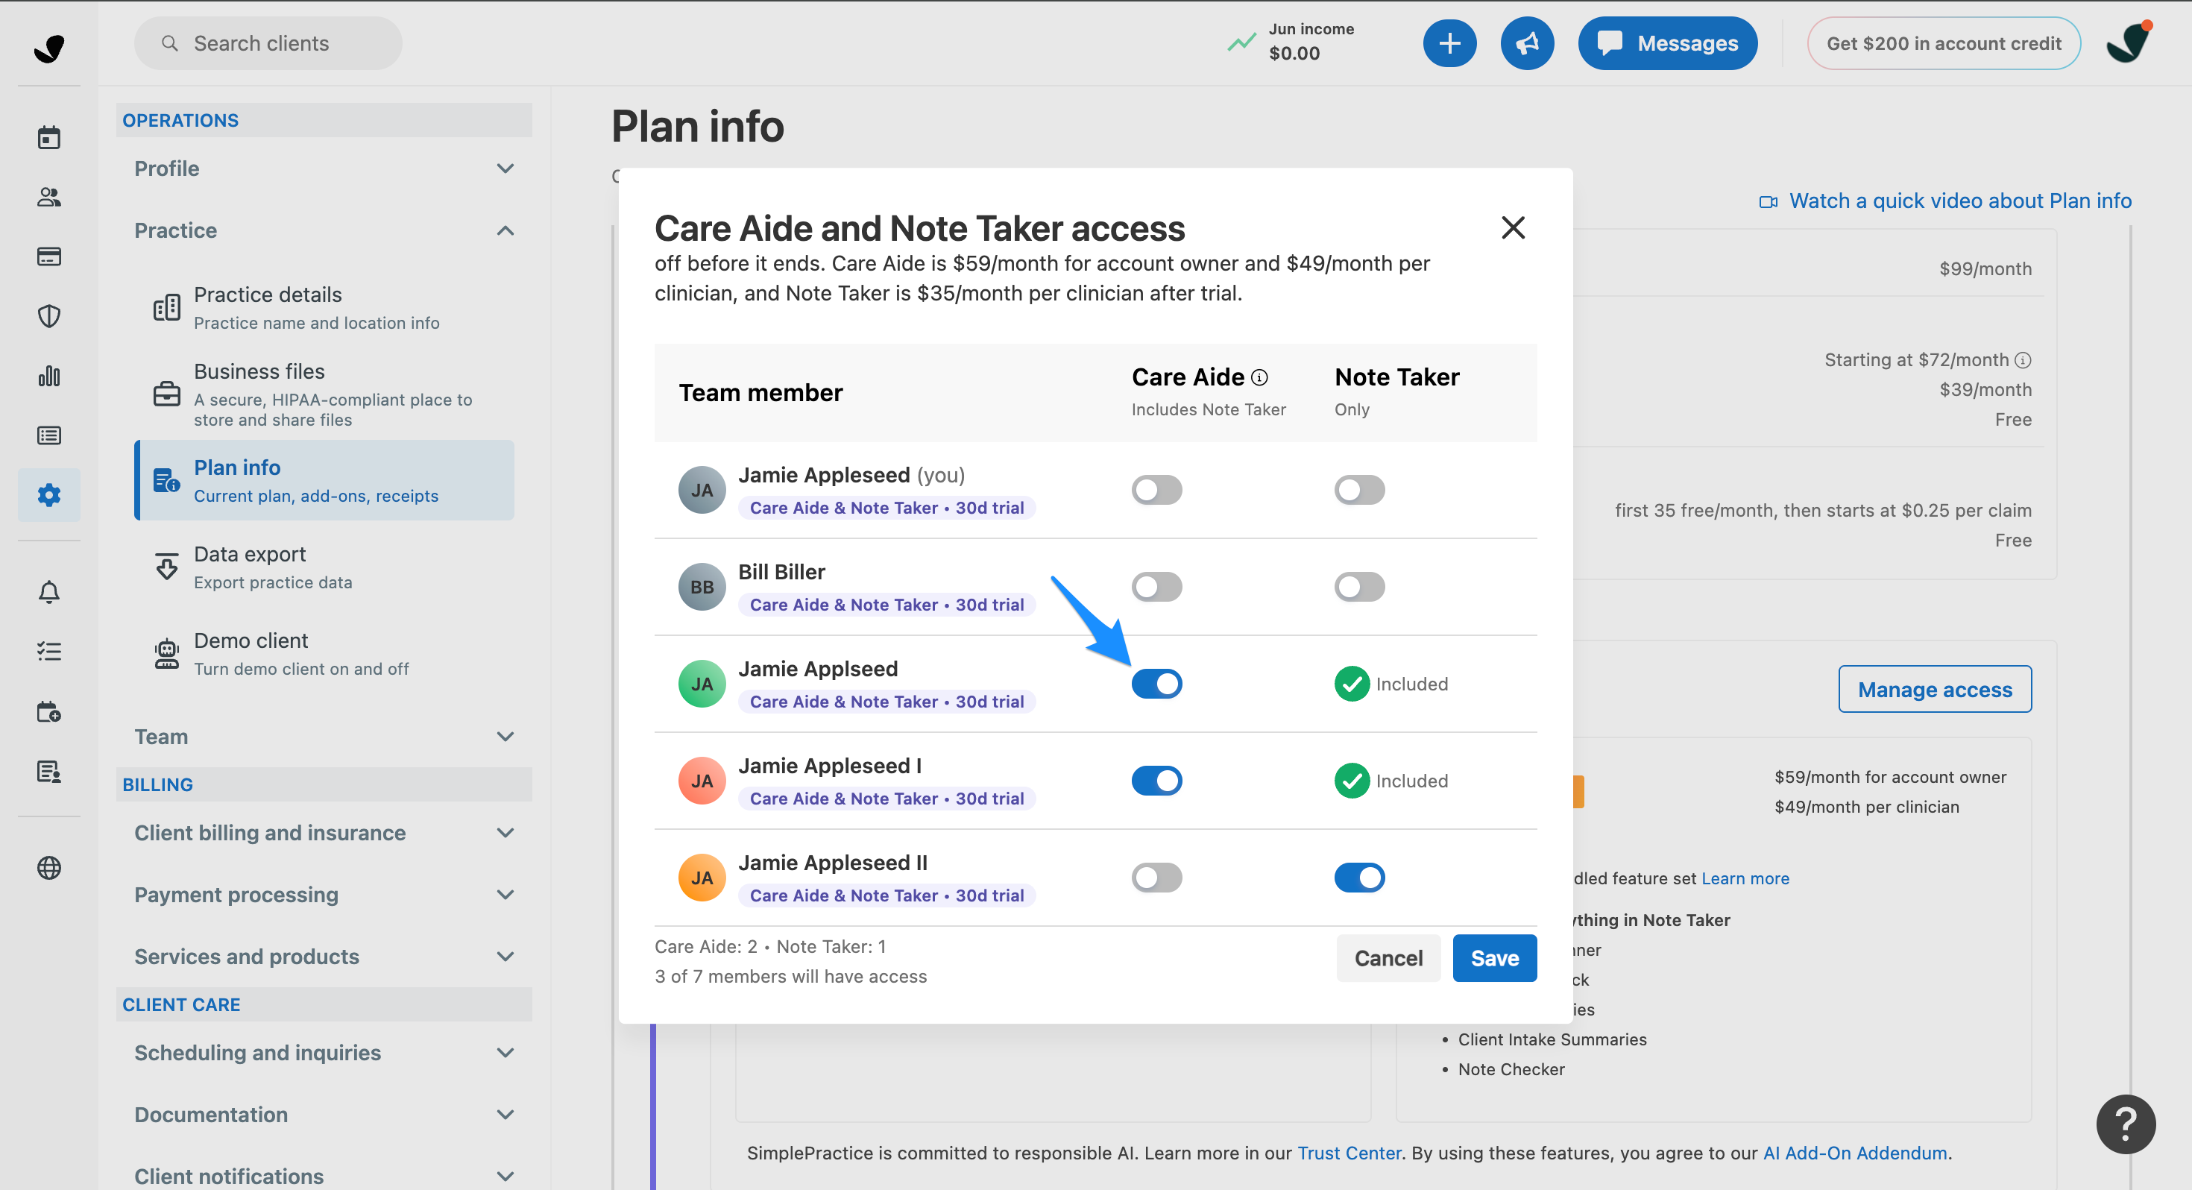Enable Note Taker for Bill Biller
This screenshot has width=2192, height=1190.
pyautogui.click(x=1359, y=587)
